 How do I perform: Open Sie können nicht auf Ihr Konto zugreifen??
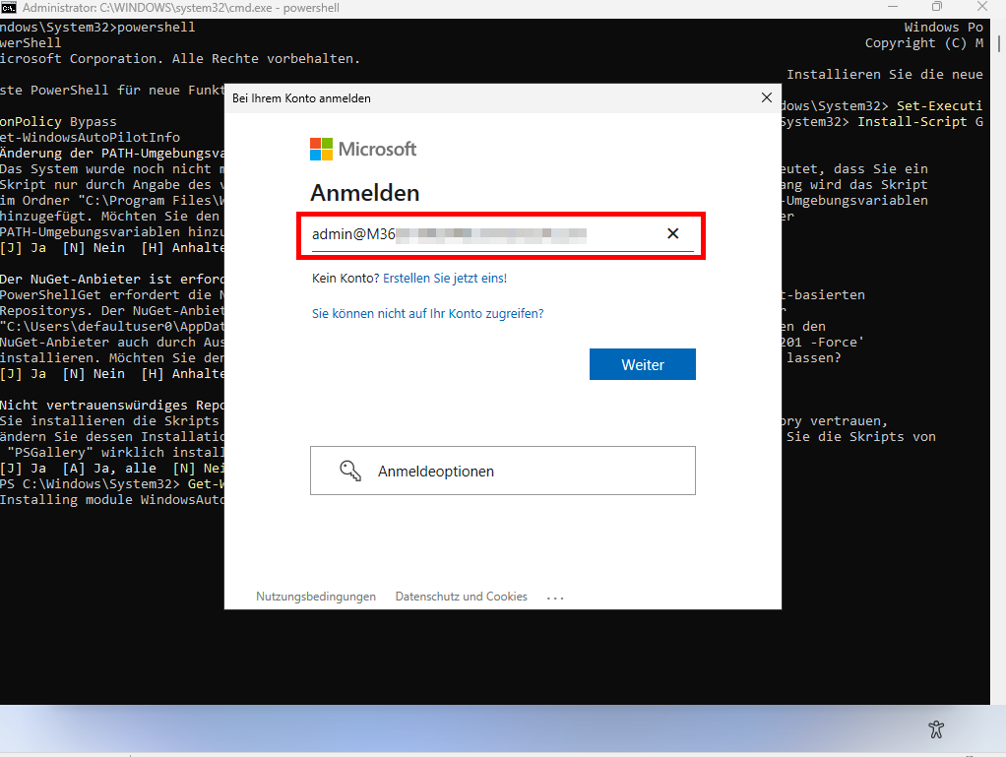tap(427, 313)
